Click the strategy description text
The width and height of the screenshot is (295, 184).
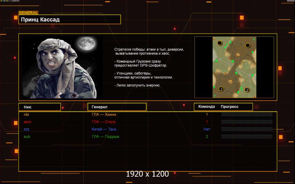click(x=149, y=67)
